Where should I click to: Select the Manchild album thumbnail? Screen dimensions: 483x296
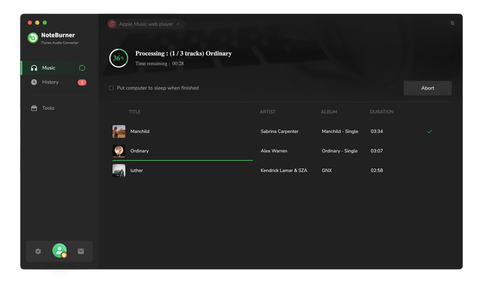tap(119, 131)
